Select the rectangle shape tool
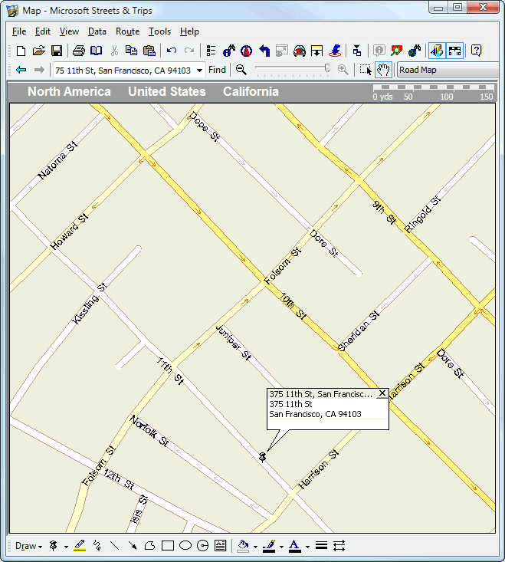Viewport: 505px width, 562px height. [168, 546]
